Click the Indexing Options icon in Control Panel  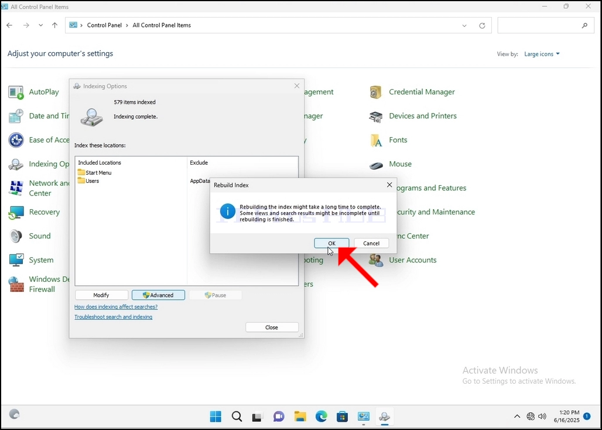[16, 164]
